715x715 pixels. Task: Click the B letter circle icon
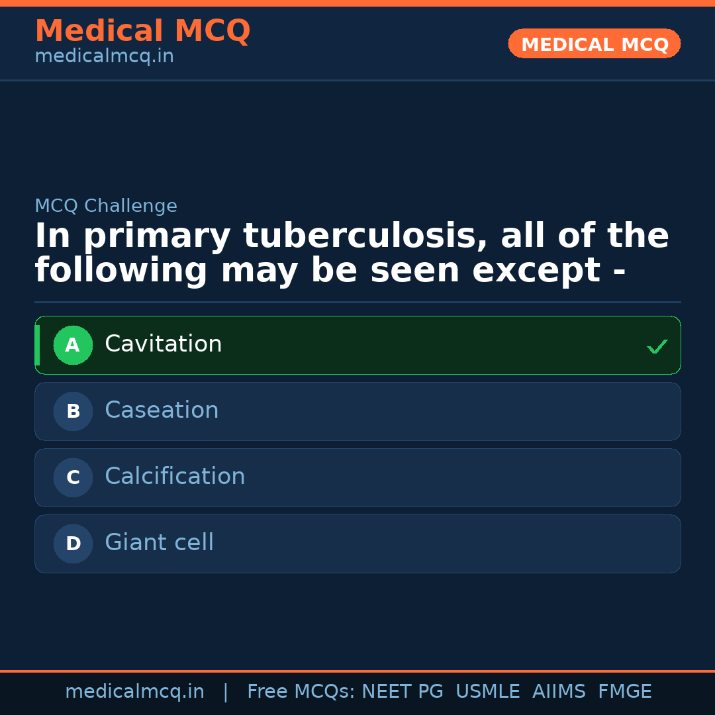coord(73,411)
